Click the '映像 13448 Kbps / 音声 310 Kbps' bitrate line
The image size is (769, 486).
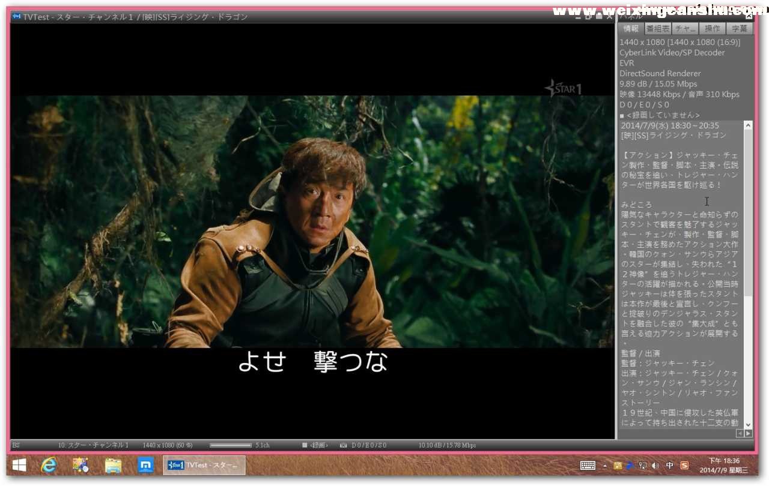[x=679, y=95]
